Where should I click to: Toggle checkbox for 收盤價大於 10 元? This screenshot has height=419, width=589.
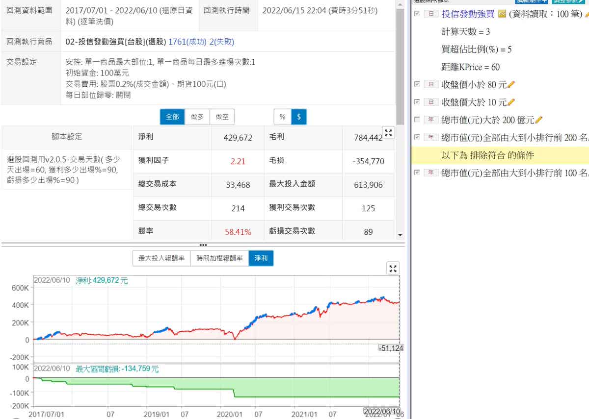[x=417, y=102]
